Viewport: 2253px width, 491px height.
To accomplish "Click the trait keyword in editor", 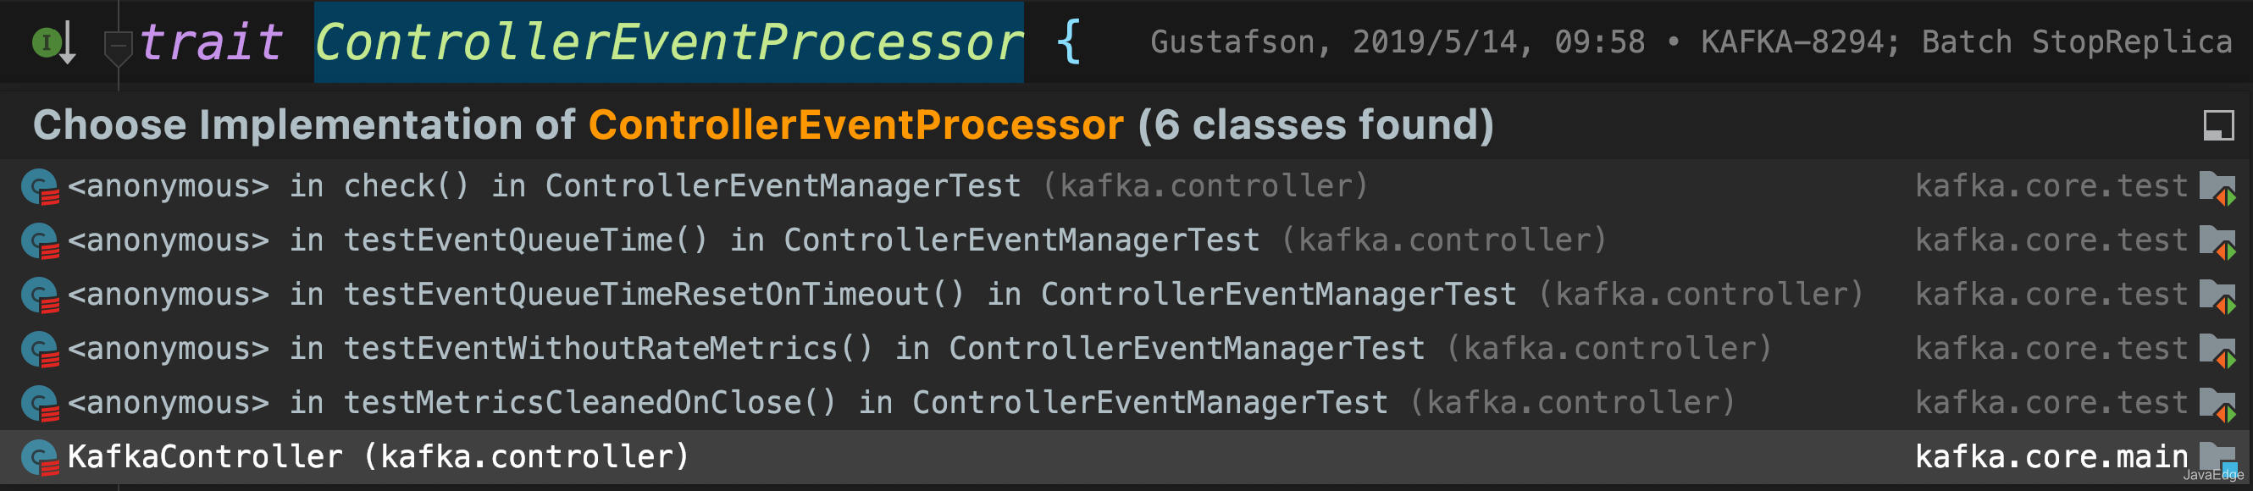I will pos(211,43).
